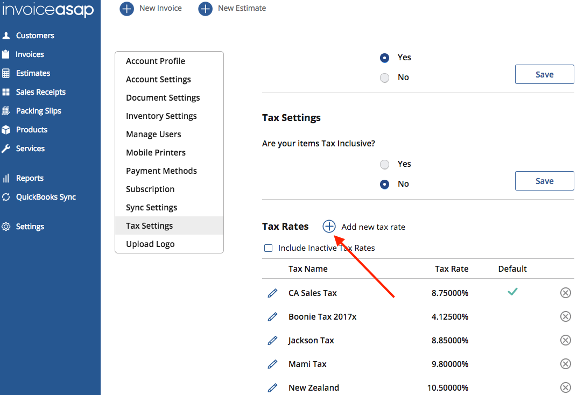Delete Jackson Tax with X icon
The image size is (577, 395).
(566, 340)
